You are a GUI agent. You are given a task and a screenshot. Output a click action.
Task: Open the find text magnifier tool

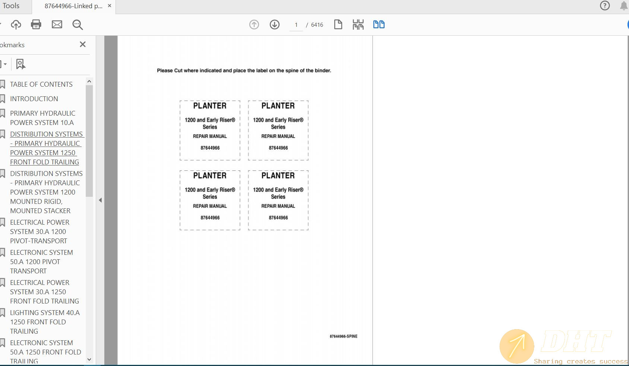click(x=78, y=25)
